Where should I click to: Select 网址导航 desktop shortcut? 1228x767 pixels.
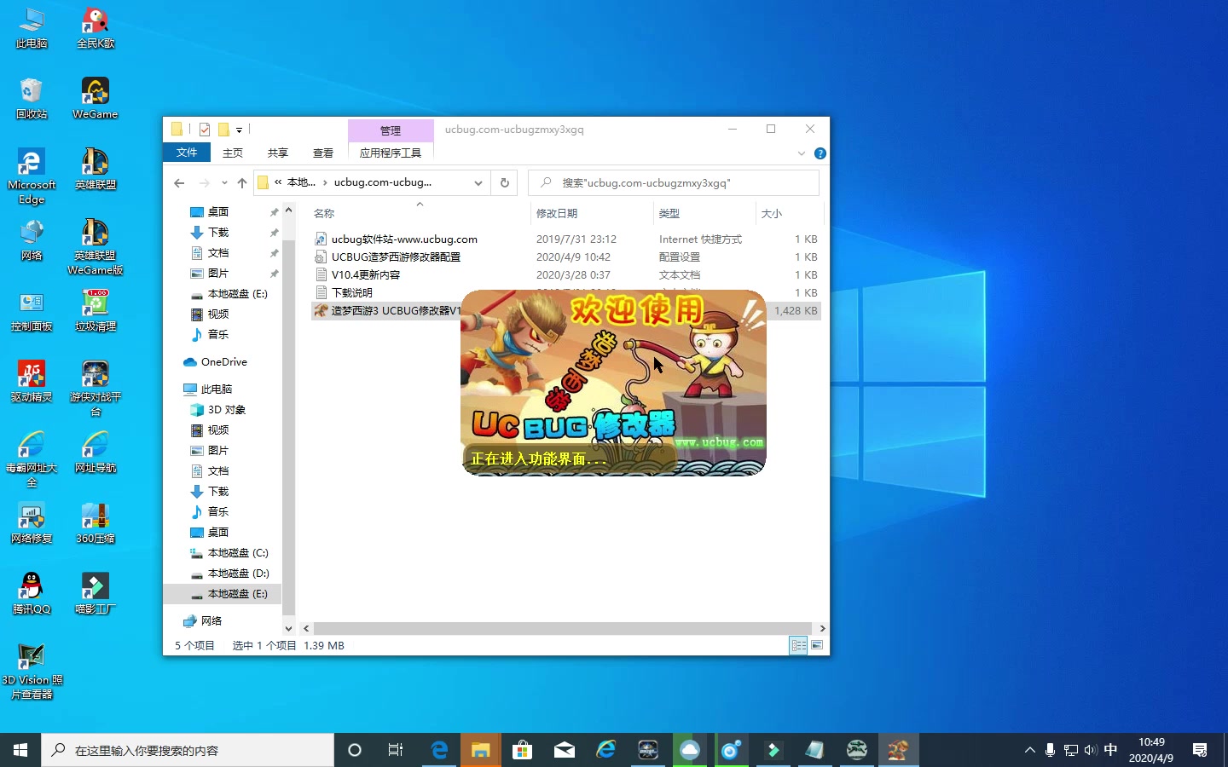point(96,453)
